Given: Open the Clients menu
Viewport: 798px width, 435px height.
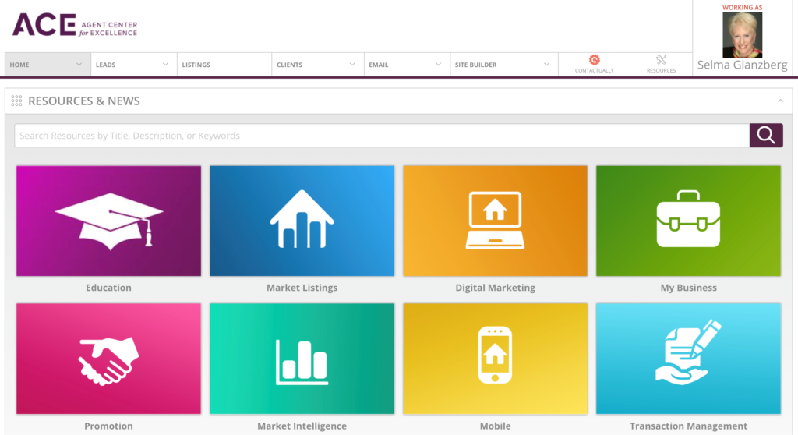Looking at the screenshot, I should pos(290,65).
